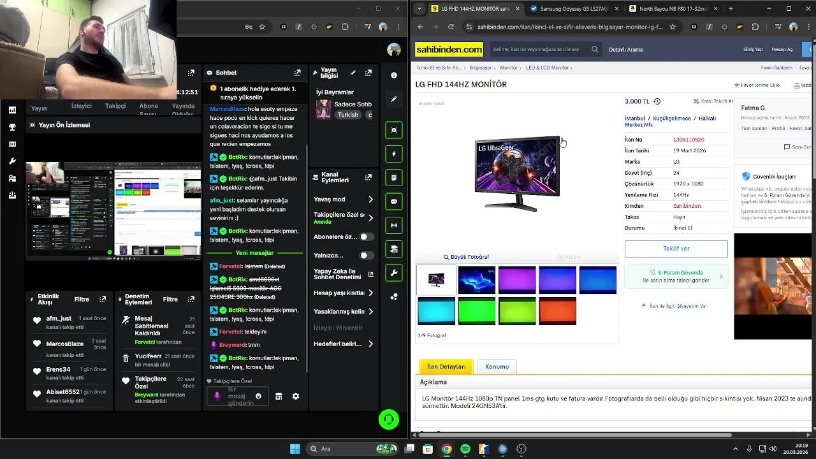The width and height of the screenshot is (816, 459).
Task: Bookmark the sahibinden page with star icon
Action: 673,27
